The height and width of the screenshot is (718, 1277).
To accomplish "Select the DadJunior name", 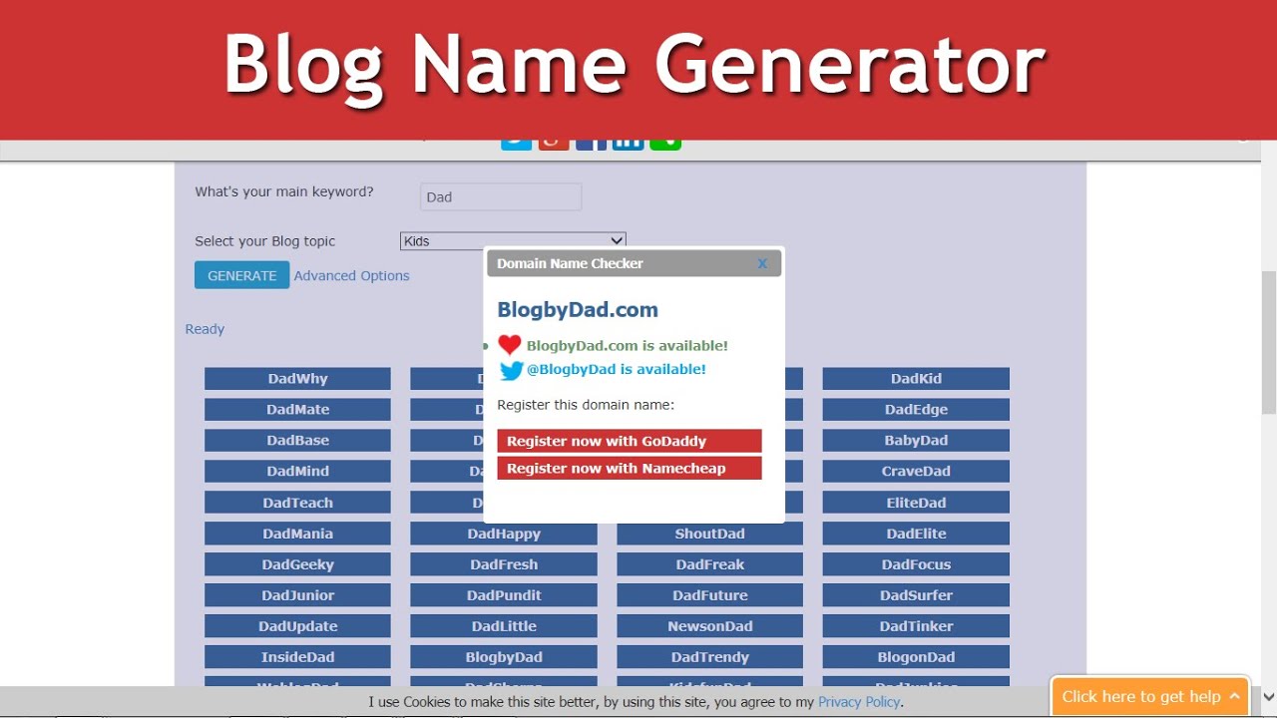I will 297,595.
